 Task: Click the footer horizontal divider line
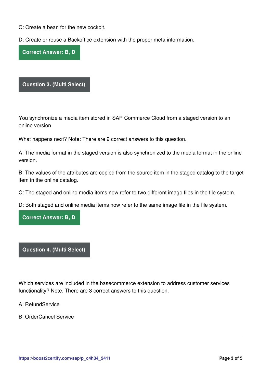tap(130, 338)
